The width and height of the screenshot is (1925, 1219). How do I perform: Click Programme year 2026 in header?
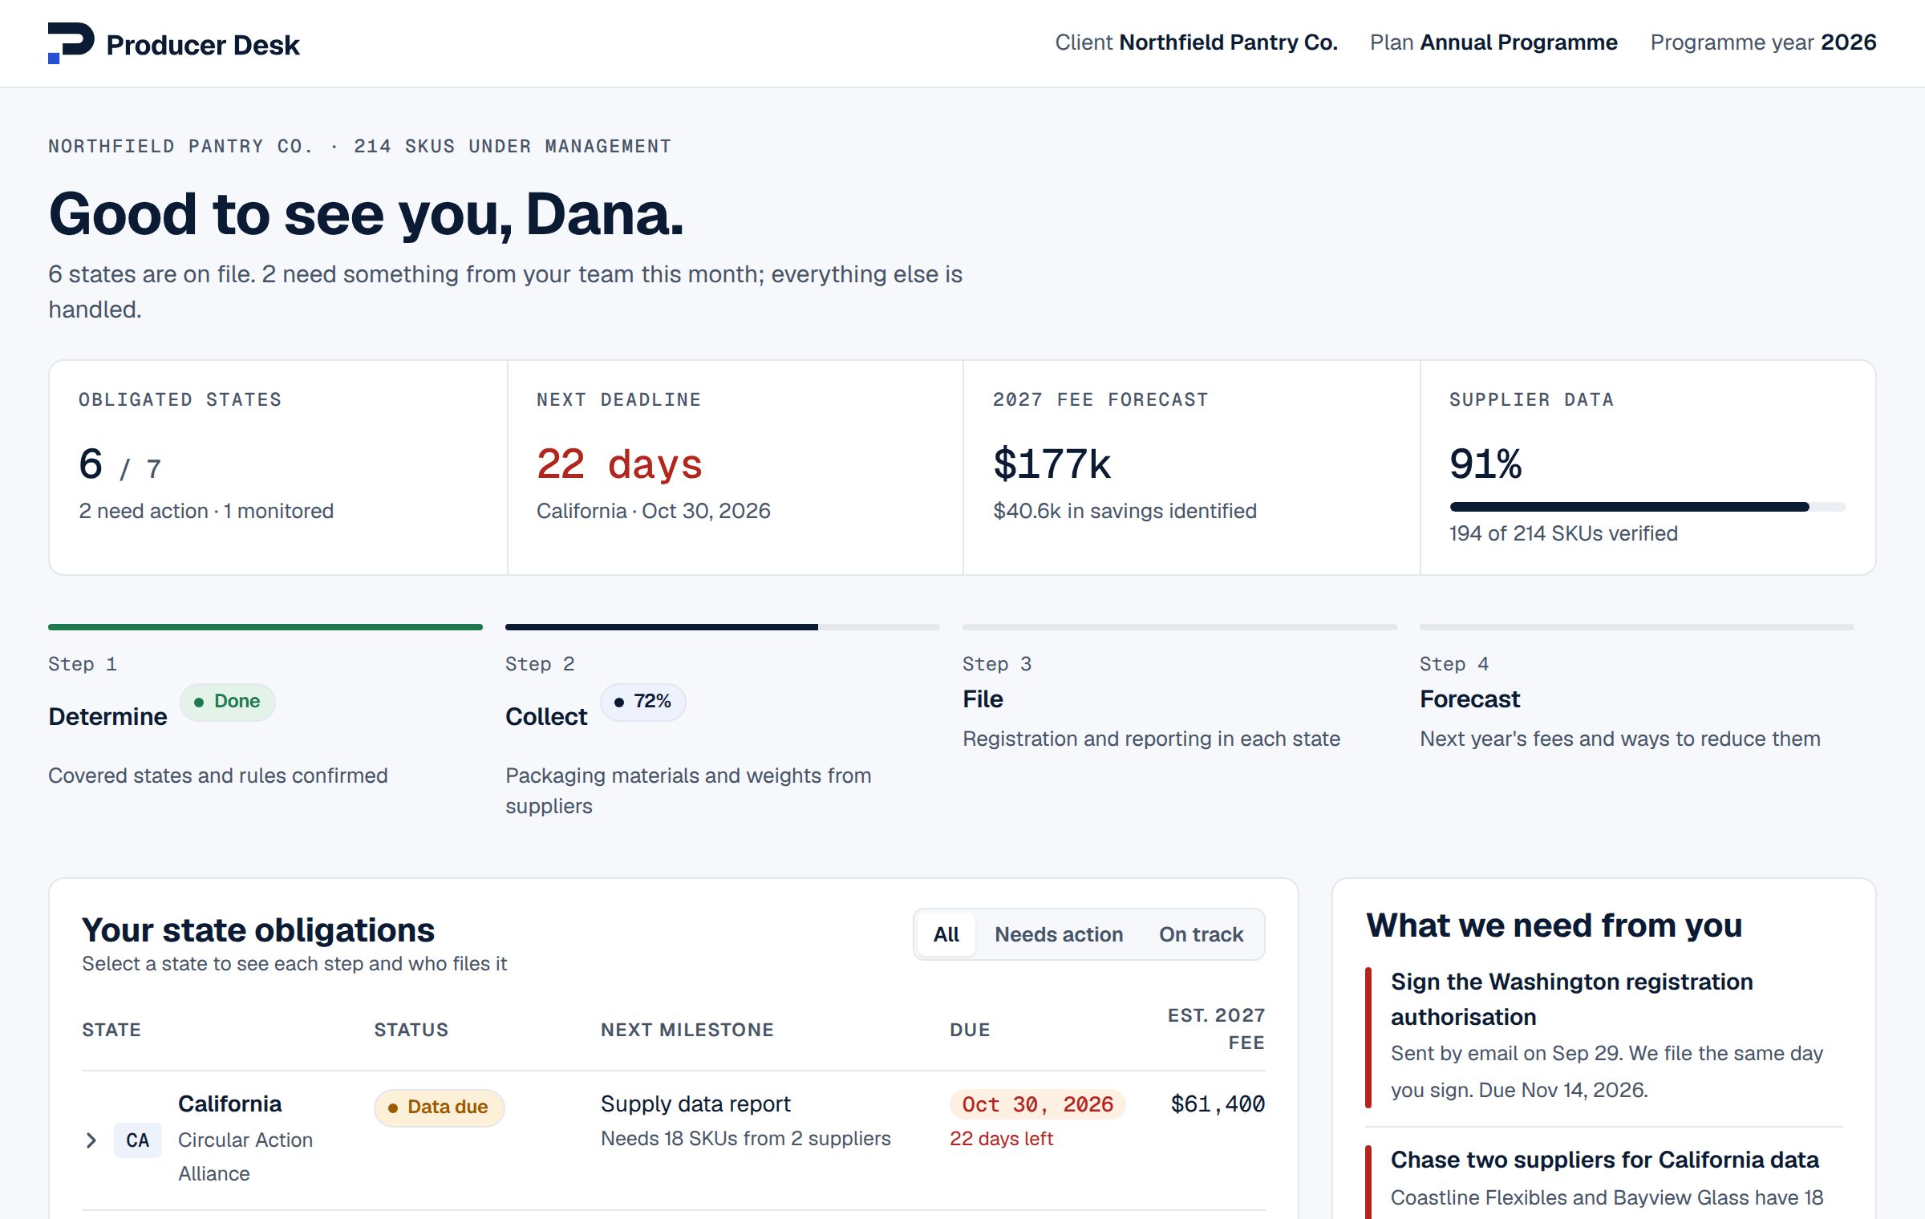pos(1763,43)
